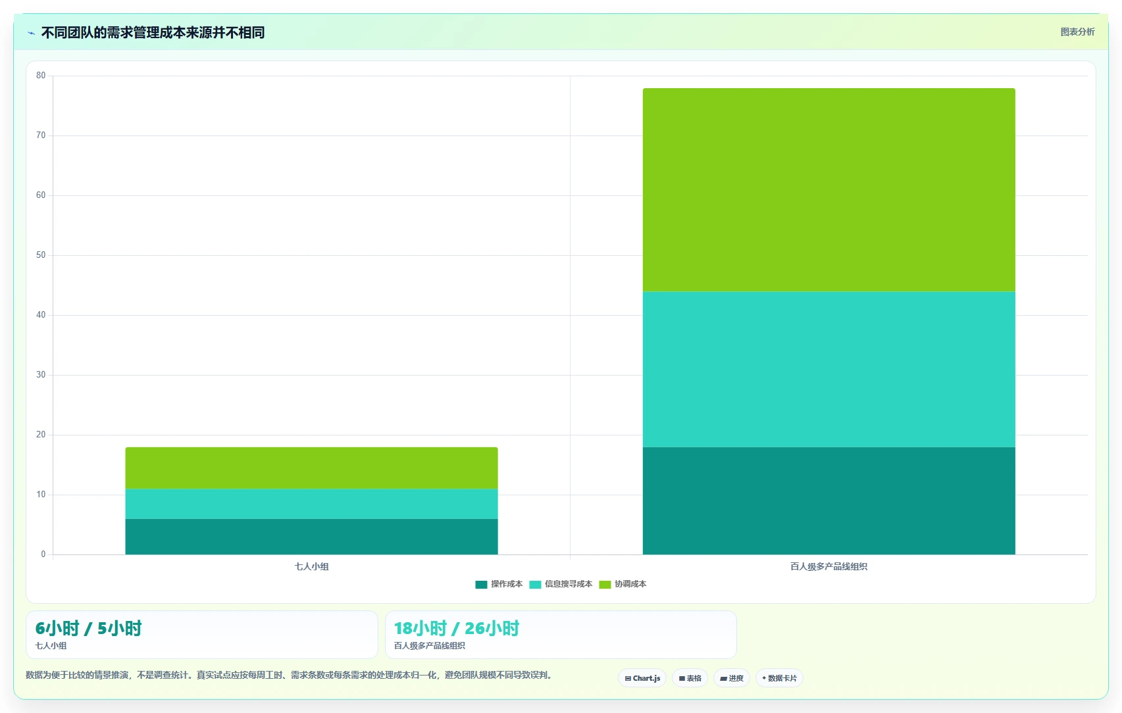Open the 18小时 / 26小时 stat card
This screenshot has width=1122, height=713.
tap(561, 635)
